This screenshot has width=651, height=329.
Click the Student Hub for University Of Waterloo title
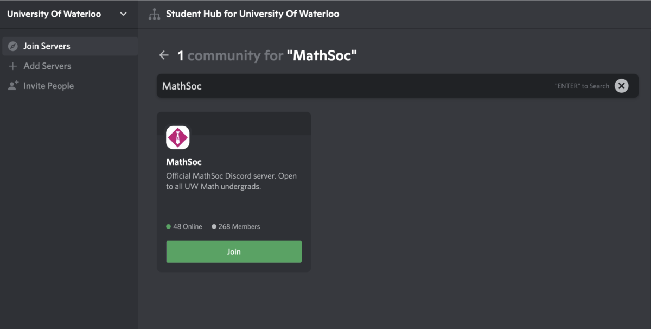[x=252, y=14]
